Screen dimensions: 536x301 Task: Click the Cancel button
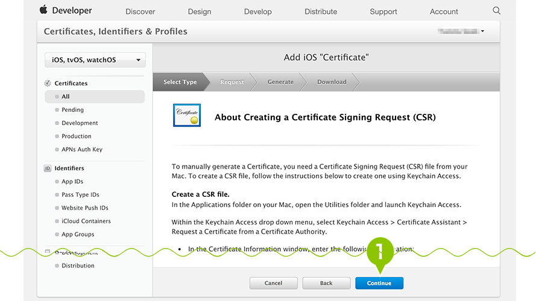[x=273, y=283]
